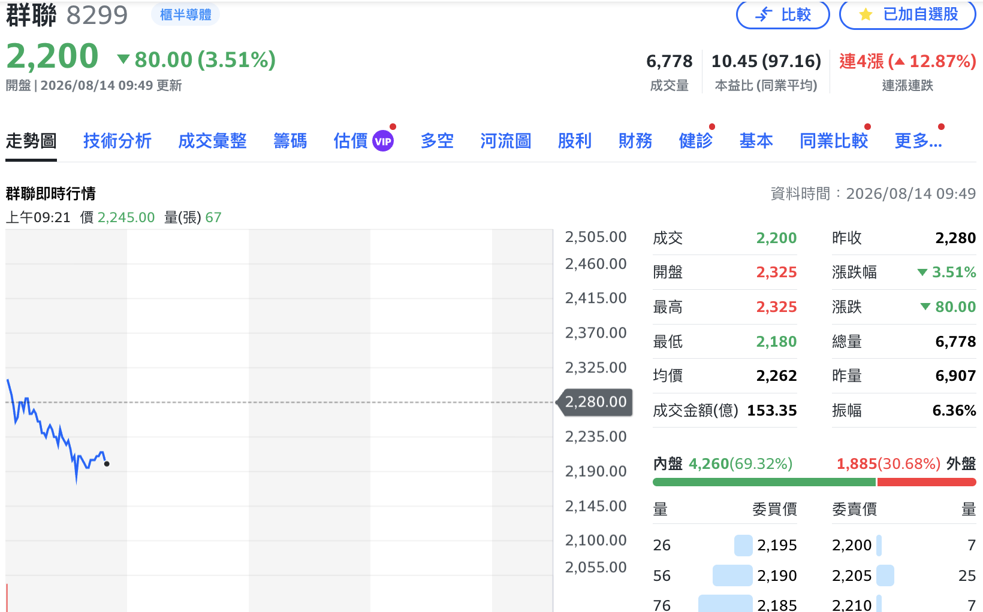983x612 pixels.
Task: Click the 昨收 value 2,280
Action: pos(955,238)
